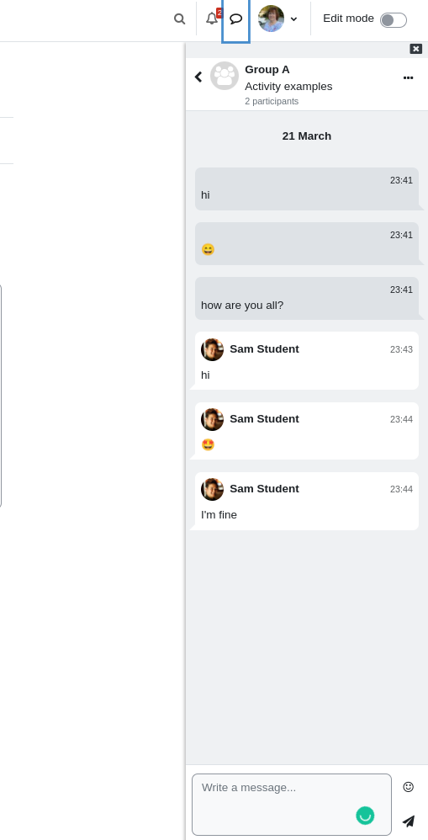Open the user menu dropdown arrow

point(293,19)
